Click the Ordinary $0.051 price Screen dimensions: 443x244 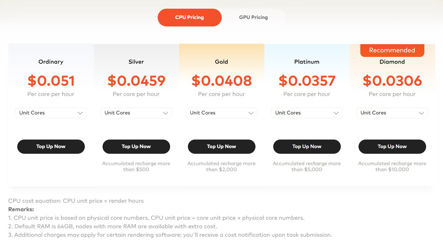point(51,81)
